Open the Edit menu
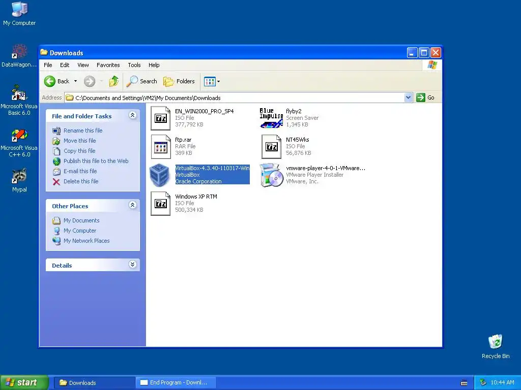The width and height of the screenshot is (521, 390). click(x=65, y=65)
